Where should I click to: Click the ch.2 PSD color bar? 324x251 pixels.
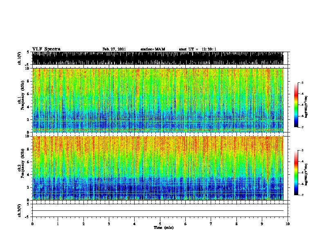coord(296,173)
